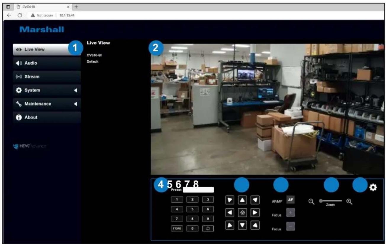Close the CV630-BI browser tab
The width and height of the screenshot is (386, 244).
coord(69,6)
